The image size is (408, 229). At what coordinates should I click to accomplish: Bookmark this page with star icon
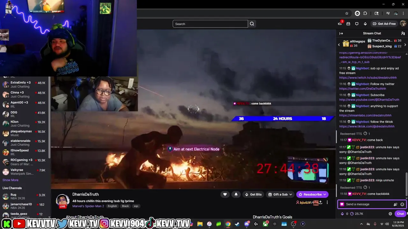tap(347, 13)
